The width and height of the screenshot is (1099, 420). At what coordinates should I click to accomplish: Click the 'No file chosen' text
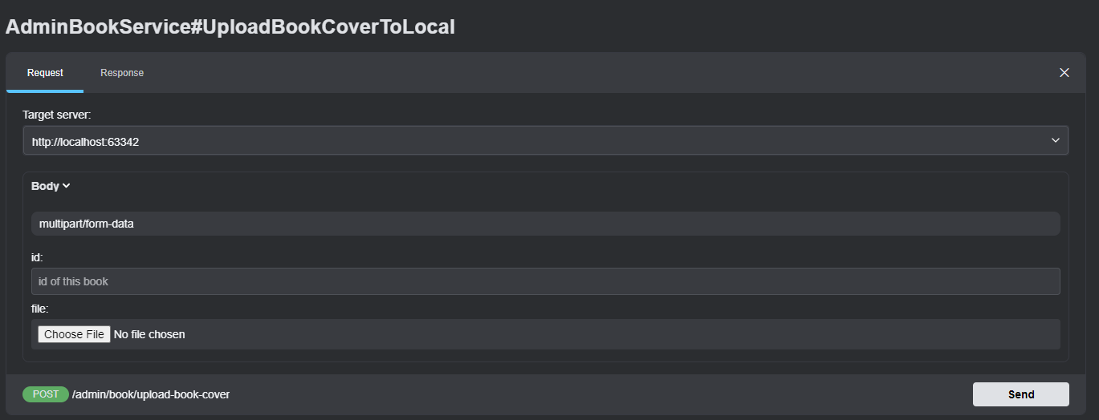149,334
